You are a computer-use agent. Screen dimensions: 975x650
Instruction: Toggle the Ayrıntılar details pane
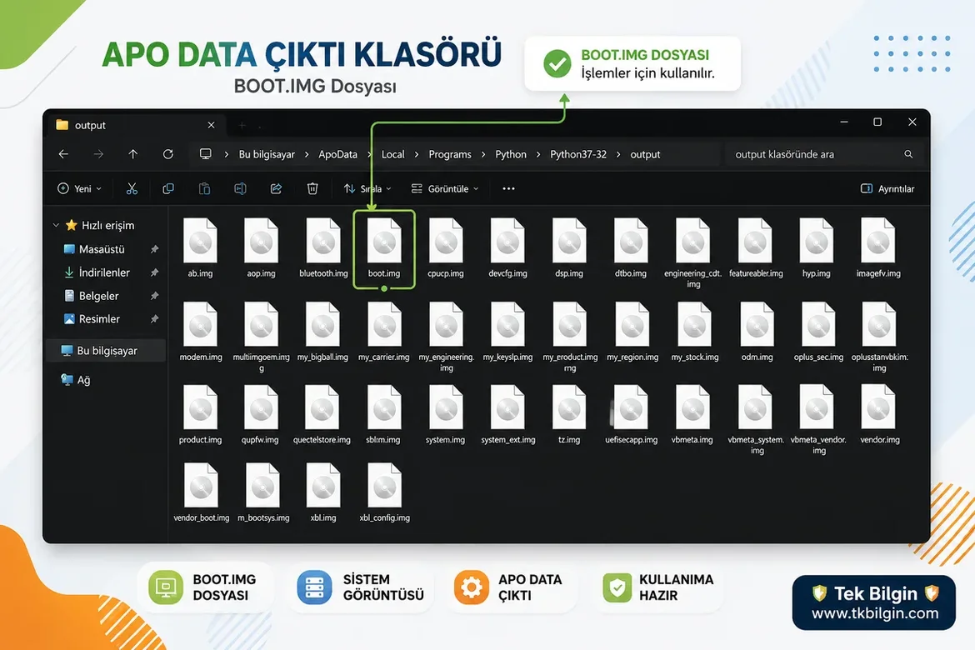887,188
